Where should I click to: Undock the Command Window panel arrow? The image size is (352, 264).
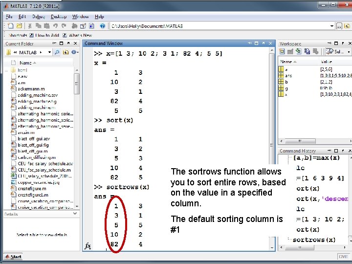pyautogui.click(x=264, y=44)
